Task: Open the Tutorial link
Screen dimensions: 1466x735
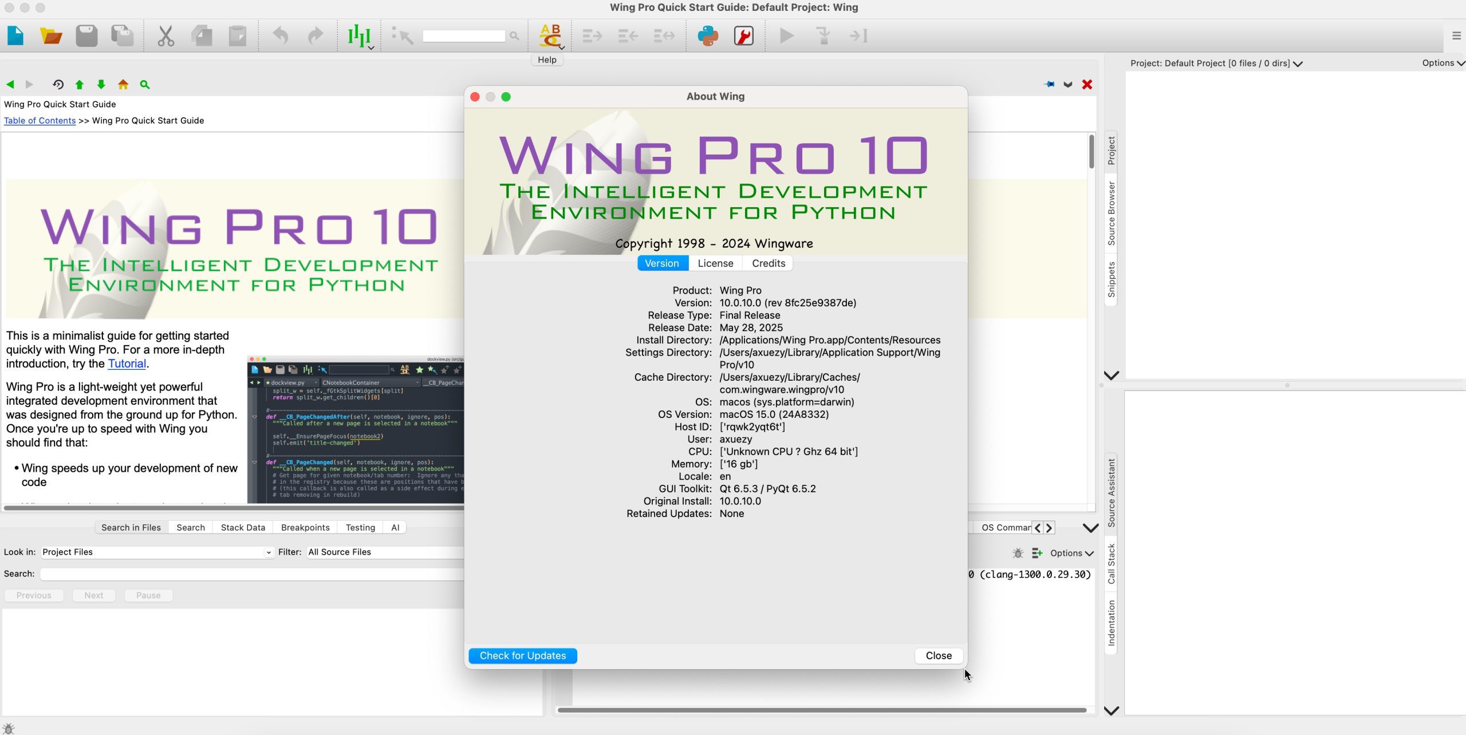Action: pyautogui.click(x=127, y=363)
